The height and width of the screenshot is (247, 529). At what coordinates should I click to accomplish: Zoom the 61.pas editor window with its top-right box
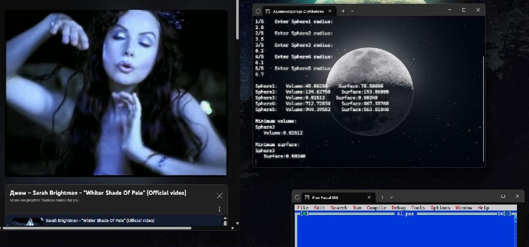coord(507,213)
